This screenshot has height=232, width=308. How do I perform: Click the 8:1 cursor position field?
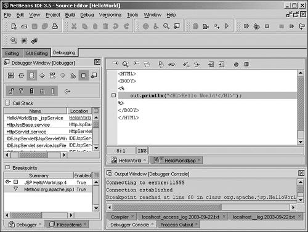(121, 151)
